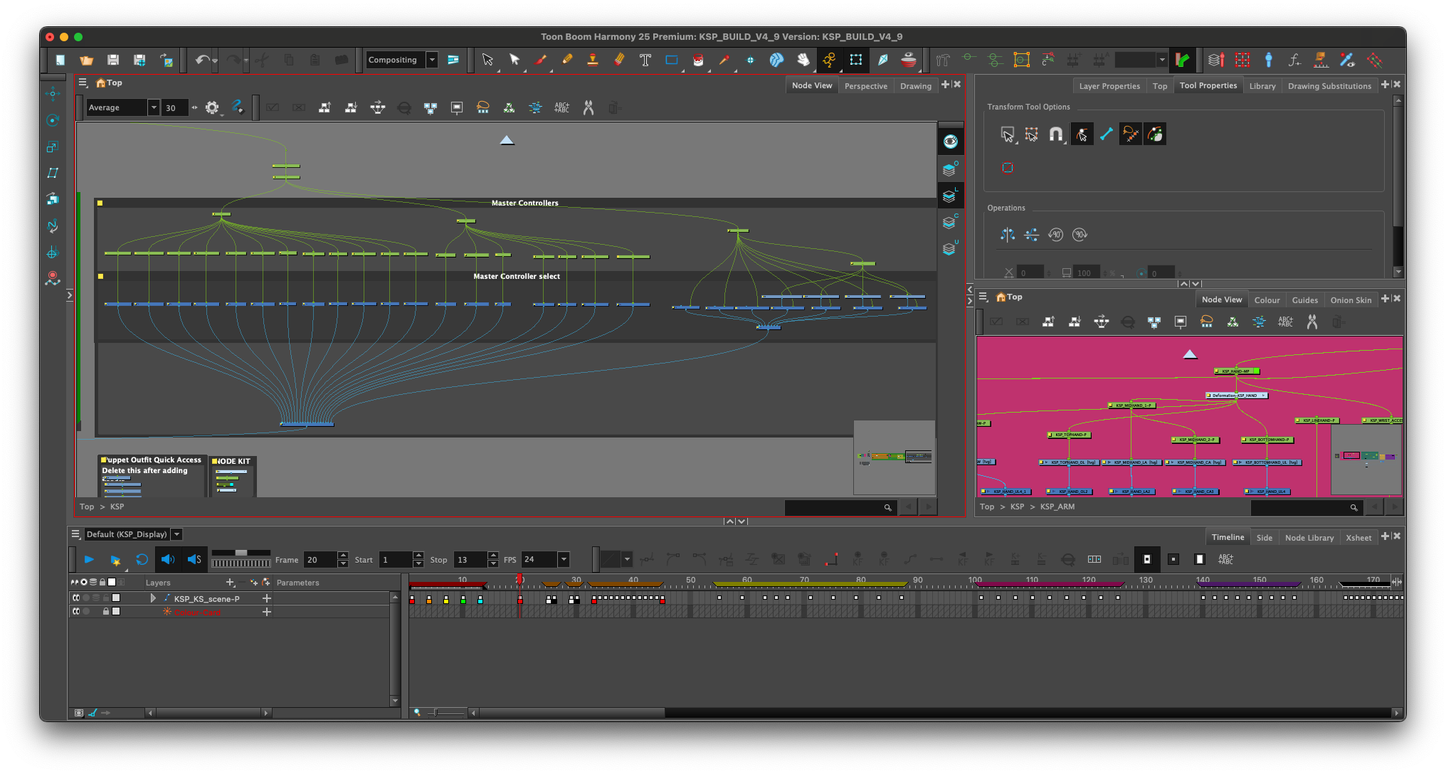Click the Flip Vertical operation icon
Viewport: 1446px width, 774px height.
(1031, 235)
